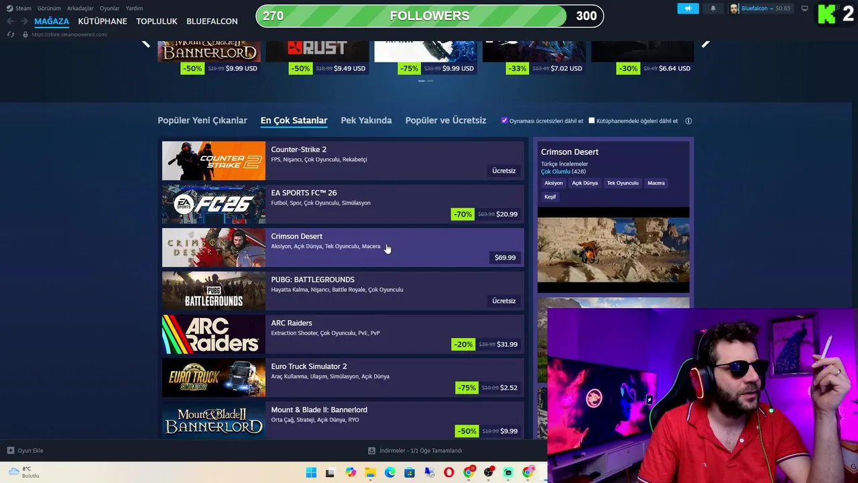
Task: Switch to Big Picture mode monitor icon
Action: pyautogui.click(x=804, y=8)
